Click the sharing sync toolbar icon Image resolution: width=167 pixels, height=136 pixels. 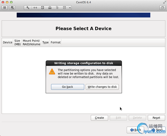click(64, 8)
